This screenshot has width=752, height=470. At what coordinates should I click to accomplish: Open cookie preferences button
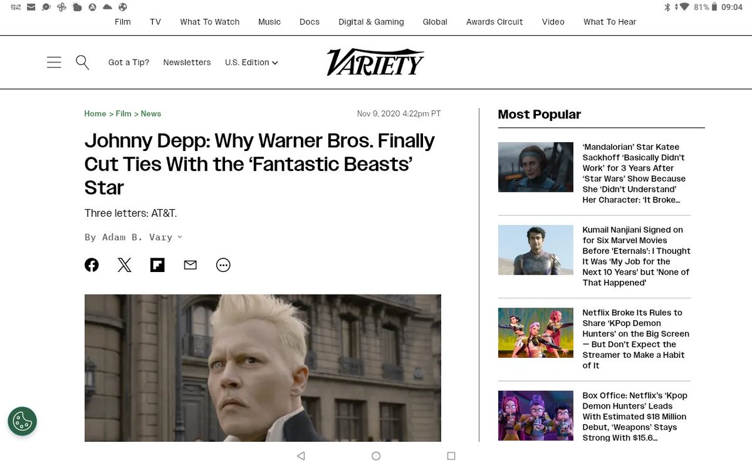click(x=23, y=421)
